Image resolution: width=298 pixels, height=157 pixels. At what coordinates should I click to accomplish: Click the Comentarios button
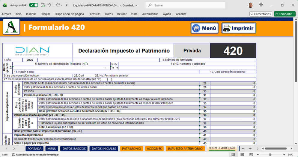261,14
